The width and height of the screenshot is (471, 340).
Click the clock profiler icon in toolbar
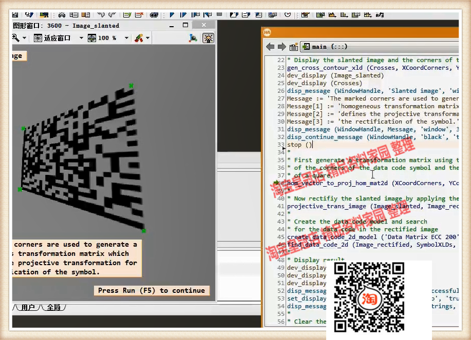coord(288,14)
